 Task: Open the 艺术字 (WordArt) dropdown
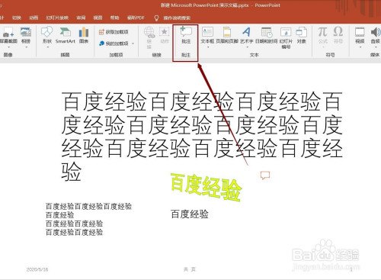tap(247, 47)
